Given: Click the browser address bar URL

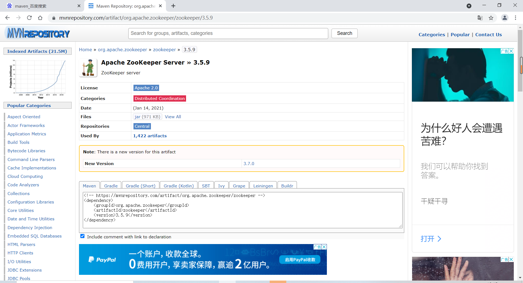Looking at the screenshot, I should click(136, 18).
